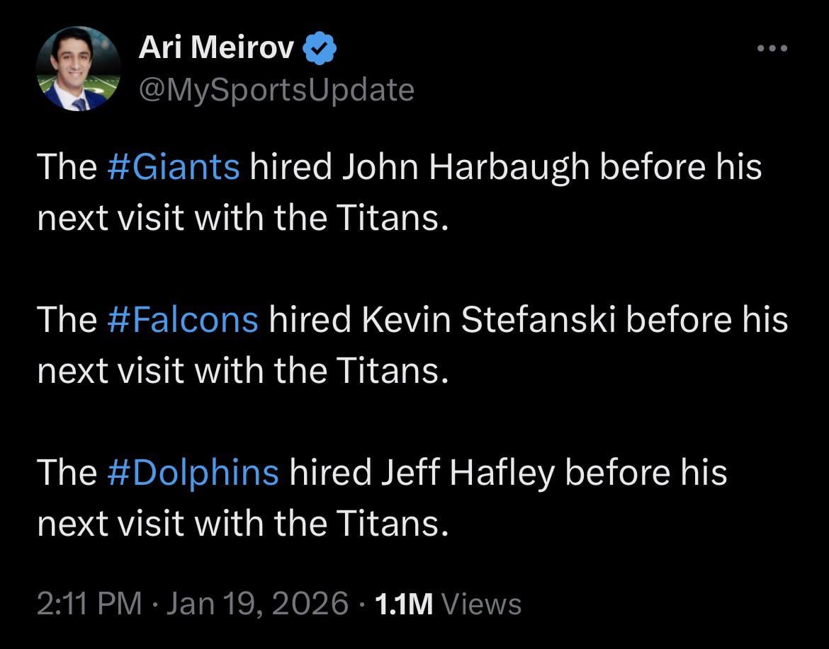Open the three-dot more options menu

772,49
